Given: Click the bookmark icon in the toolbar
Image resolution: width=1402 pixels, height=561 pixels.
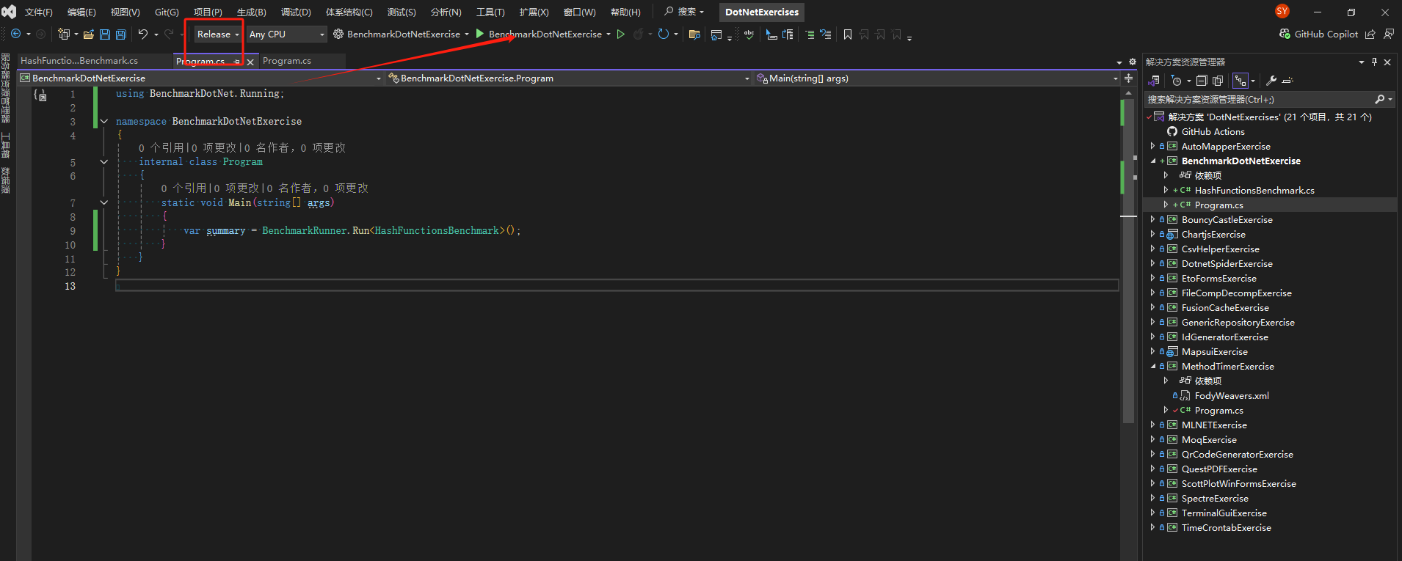Looking at the screenshot, I should point(848,34).
